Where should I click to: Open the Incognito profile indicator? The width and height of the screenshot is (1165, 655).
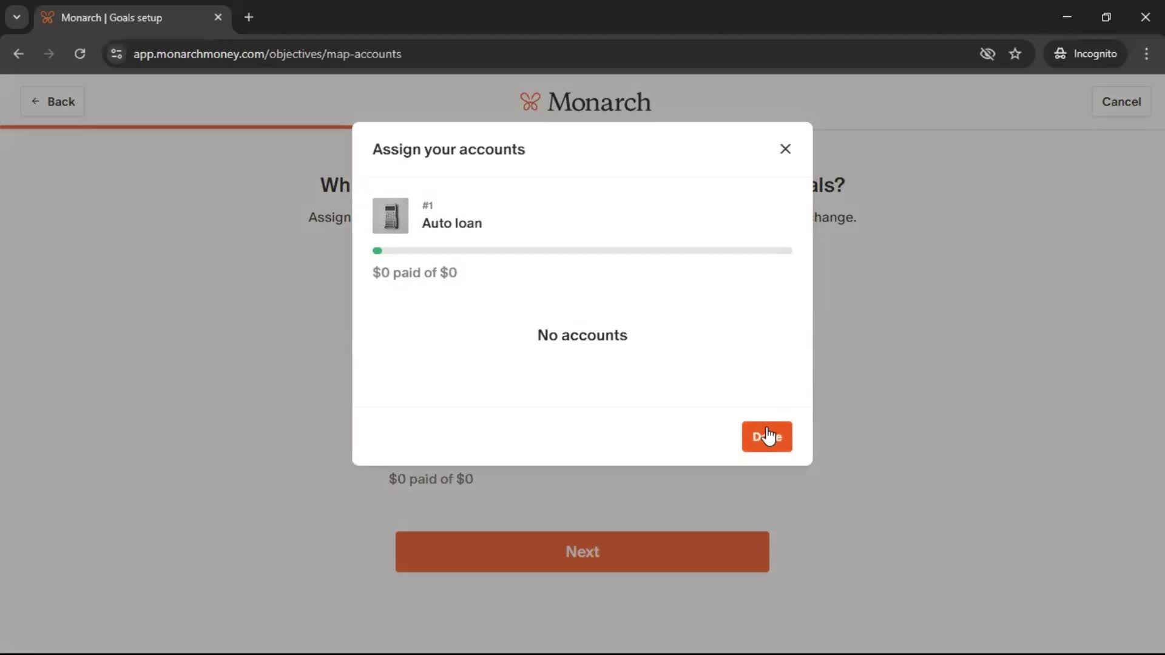[x=1086, y=54]
